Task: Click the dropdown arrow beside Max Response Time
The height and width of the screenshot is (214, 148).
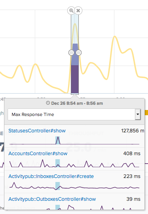Action: [138, 114]
